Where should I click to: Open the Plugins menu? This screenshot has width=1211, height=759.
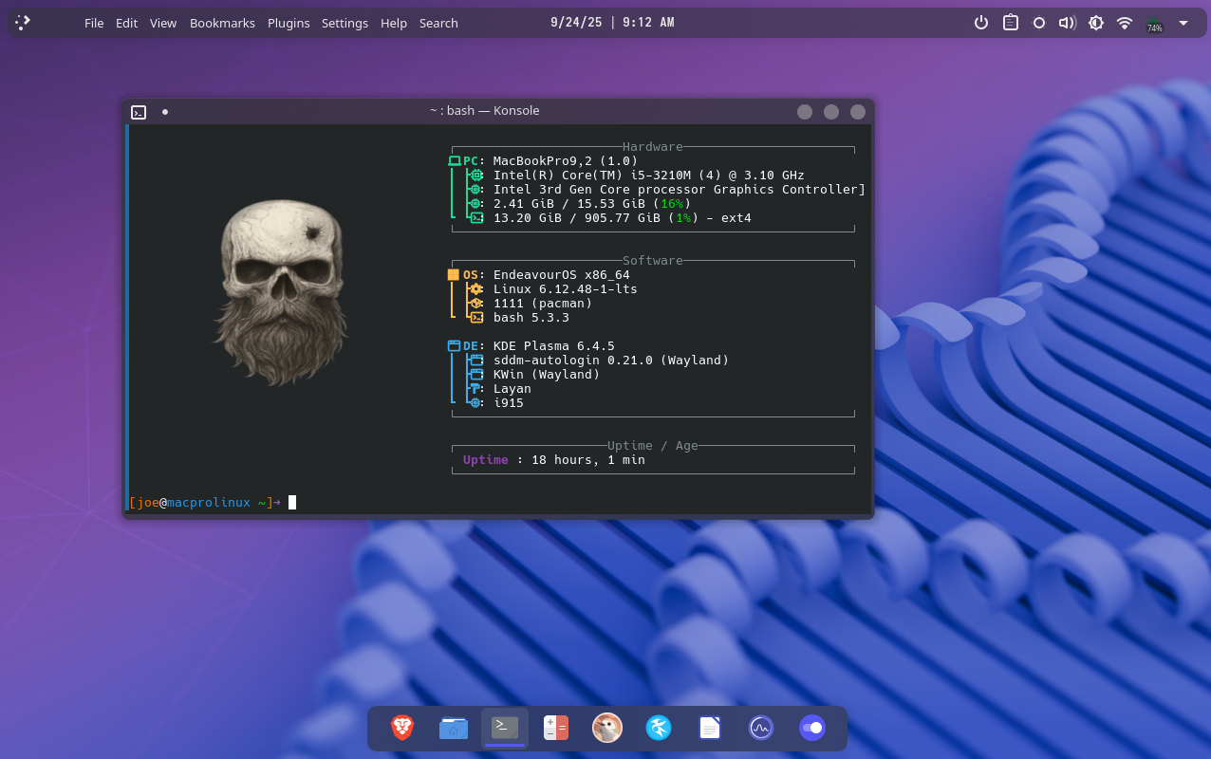[289, 23]
